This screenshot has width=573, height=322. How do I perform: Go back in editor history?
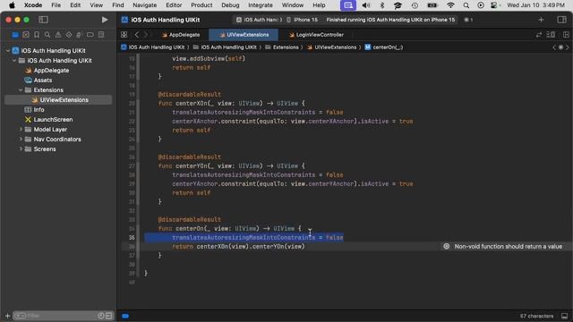coord(137,35)
